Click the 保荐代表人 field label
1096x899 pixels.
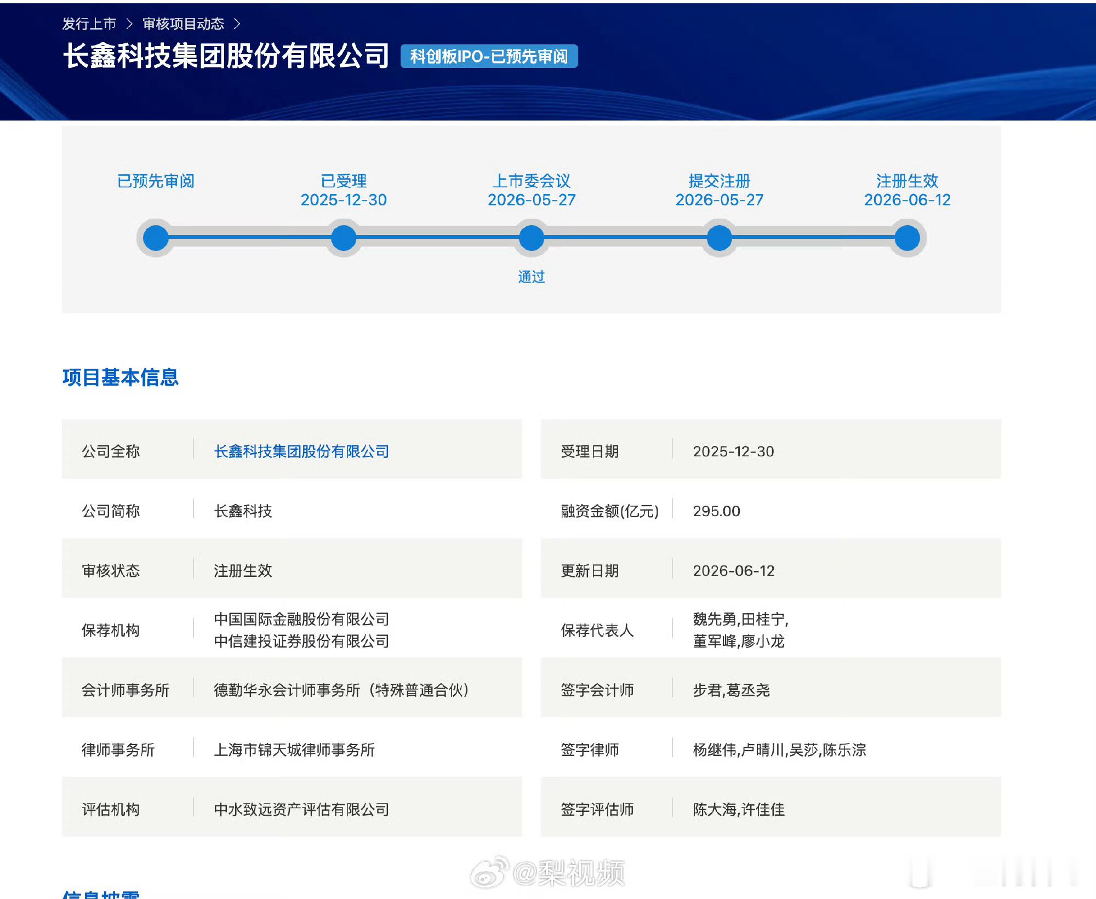[x=597, y=631]
